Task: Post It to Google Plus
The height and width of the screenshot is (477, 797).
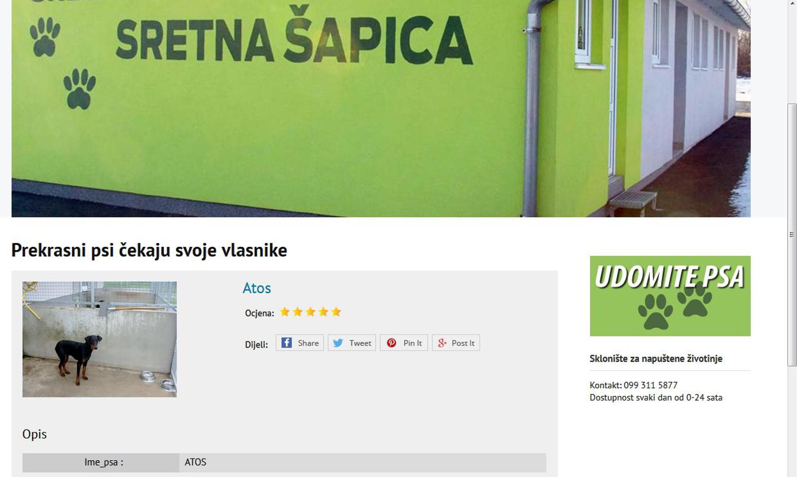Action: click(x=456, y=343)
